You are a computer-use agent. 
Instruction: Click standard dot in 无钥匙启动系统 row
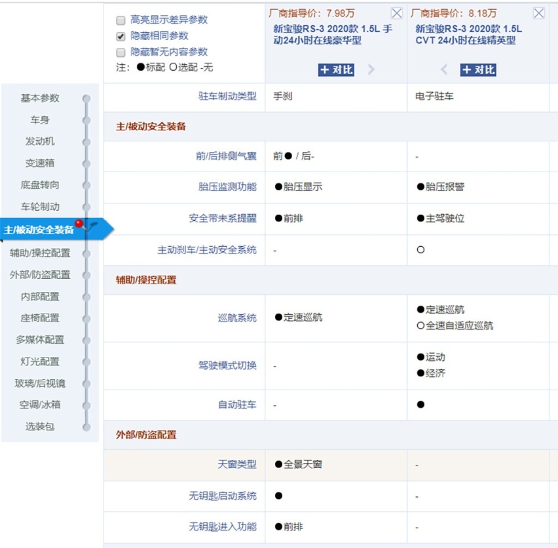pos(278,496)
